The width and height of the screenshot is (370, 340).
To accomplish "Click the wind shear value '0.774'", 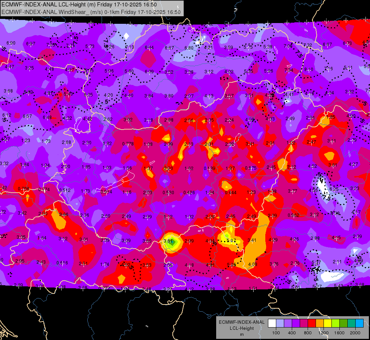I will (x=44, y=189).
